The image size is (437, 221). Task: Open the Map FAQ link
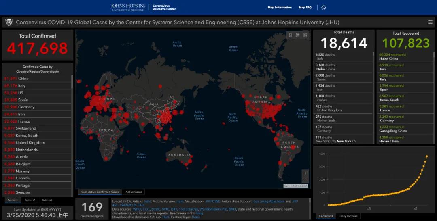pos(305,7)
